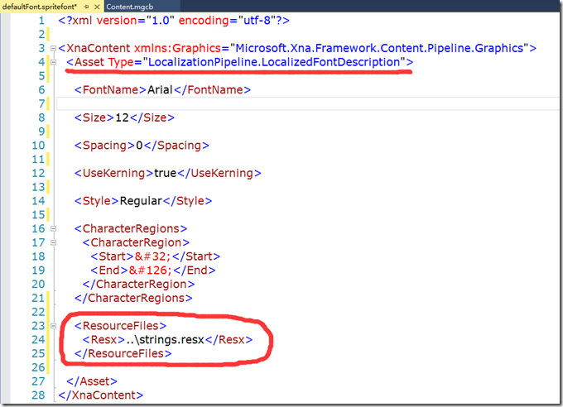Close the defaultFont.spritefont tab
The image size is (563, 407).
pos(97,6)
